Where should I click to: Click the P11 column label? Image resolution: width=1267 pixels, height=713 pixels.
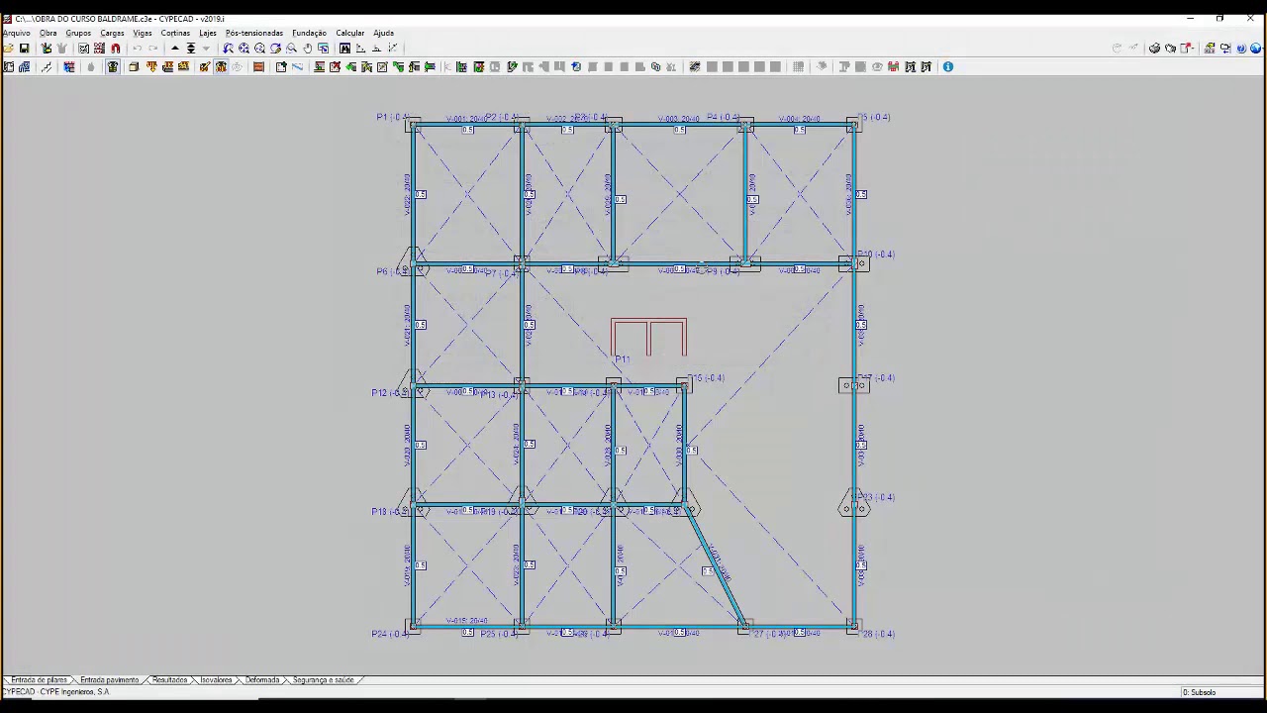tap(622, 359)
